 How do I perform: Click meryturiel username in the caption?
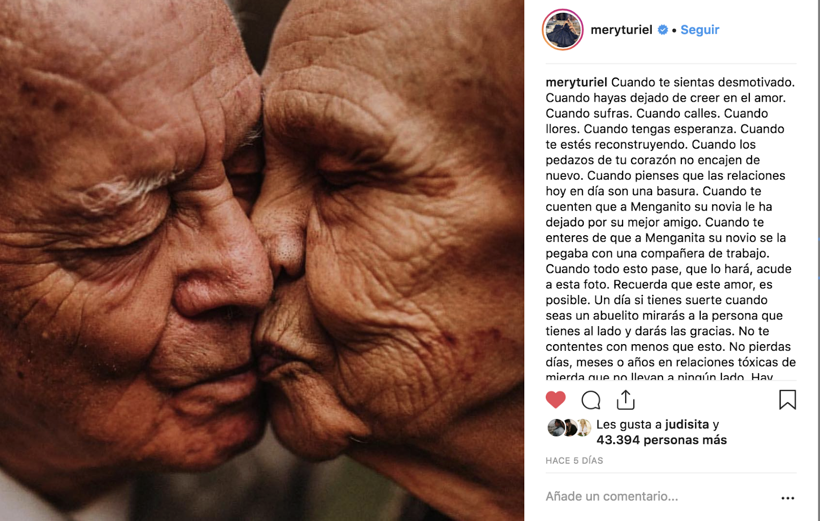click(577, 82)
